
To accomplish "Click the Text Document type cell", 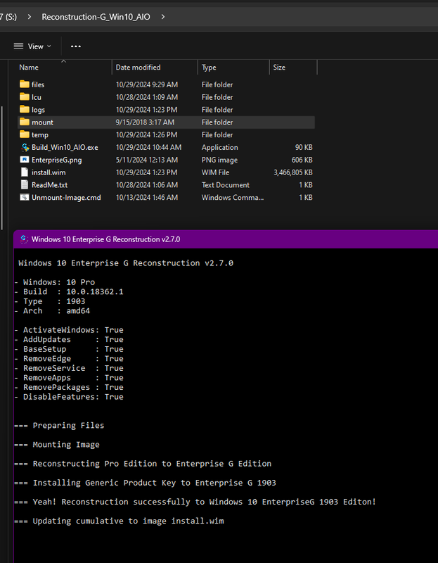I will pos(225,185).
